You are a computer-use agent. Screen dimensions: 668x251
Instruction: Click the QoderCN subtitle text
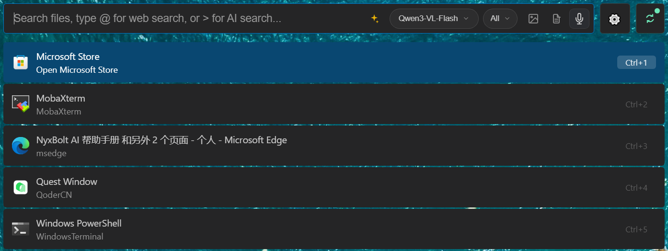click(54, 195)
